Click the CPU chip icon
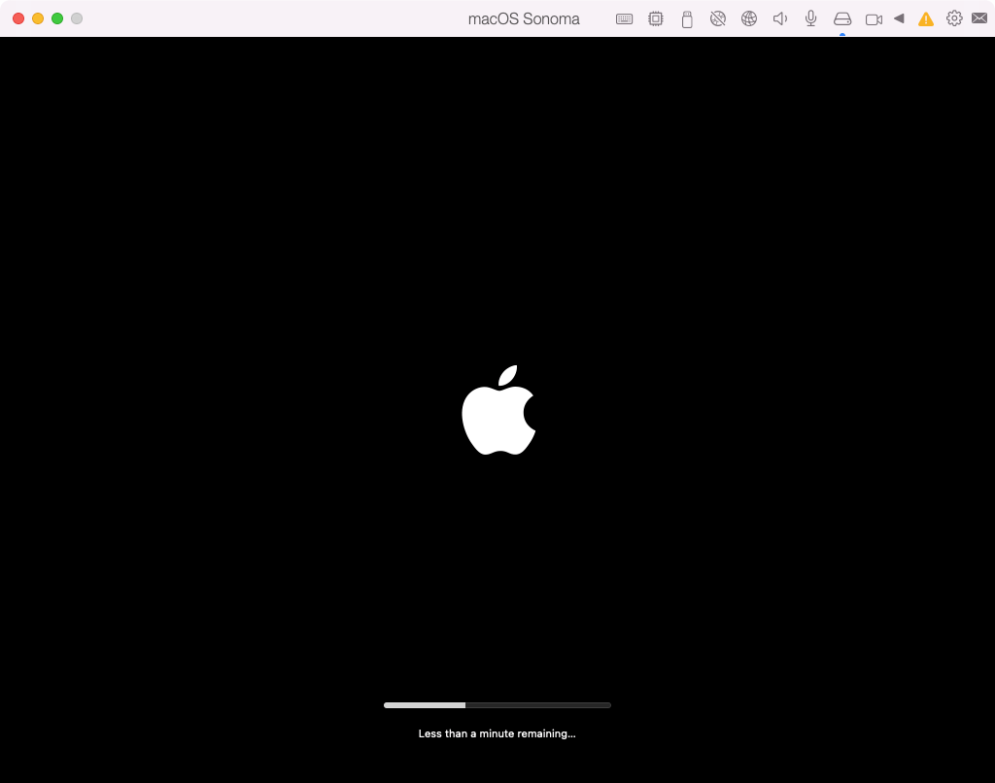This screenshot has height=783, width=995. click(x=656, y=18)
